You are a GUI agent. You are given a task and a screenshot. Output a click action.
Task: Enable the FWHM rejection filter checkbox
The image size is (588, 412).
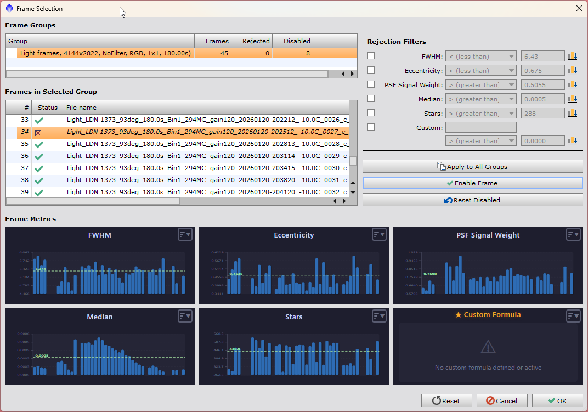pyautogui.click(x=371, y=56)
